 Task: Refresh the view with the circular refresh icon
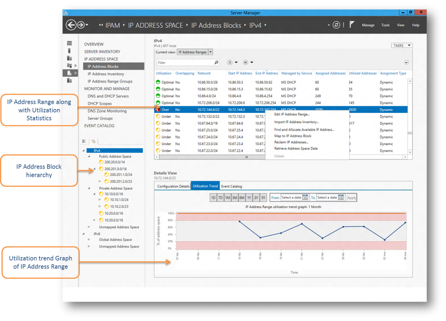point(336,25)
